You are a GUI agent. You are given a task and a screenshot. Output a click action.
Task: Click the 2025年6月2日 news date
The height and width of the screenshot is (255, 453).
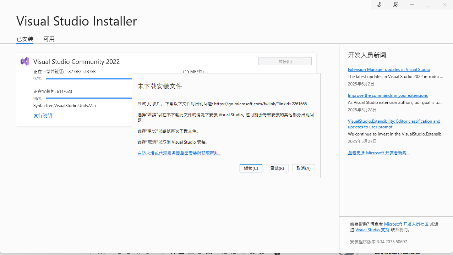pyautogui.click(x=361, y=84)
